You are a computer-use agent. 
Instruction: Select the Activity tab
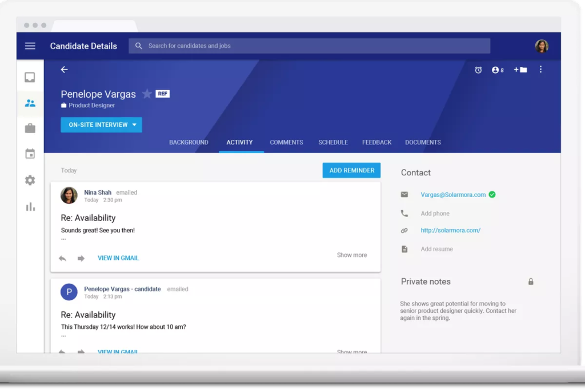tap(239, 142)
